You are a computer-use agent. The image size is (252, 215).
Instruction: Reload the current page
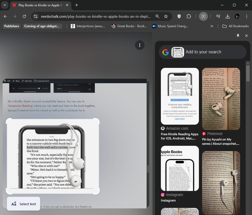point(24,16)
